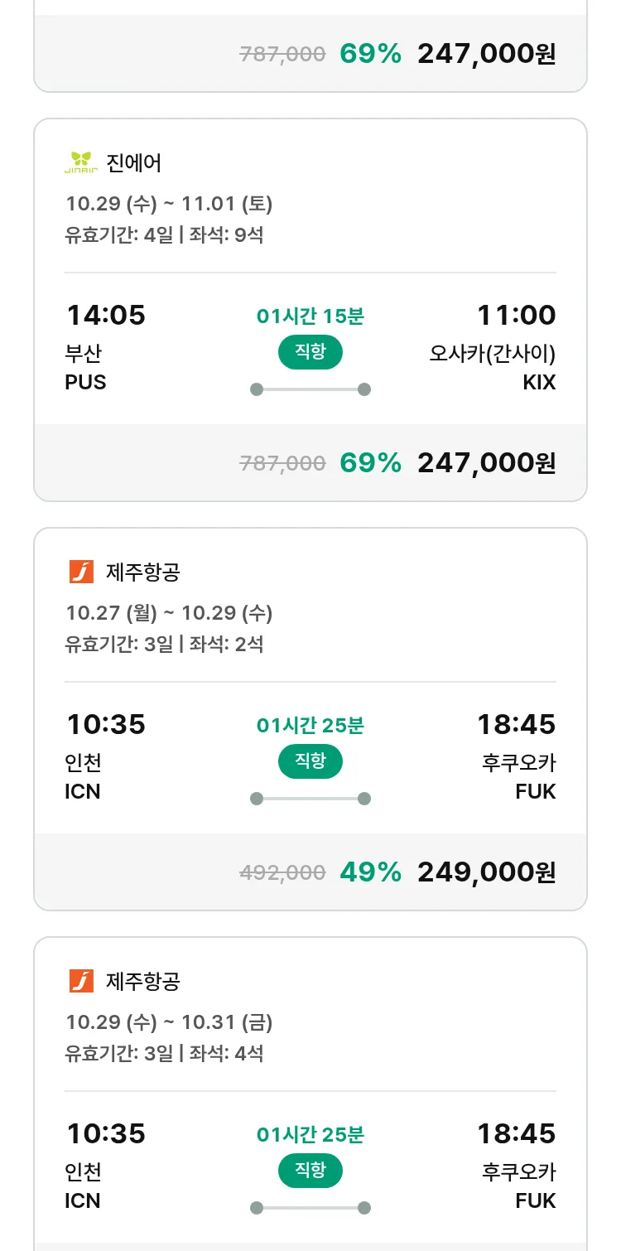Open the 진에어 airline name link
Viewport: 621px width, 1251px height.
[x=134, y=162]
